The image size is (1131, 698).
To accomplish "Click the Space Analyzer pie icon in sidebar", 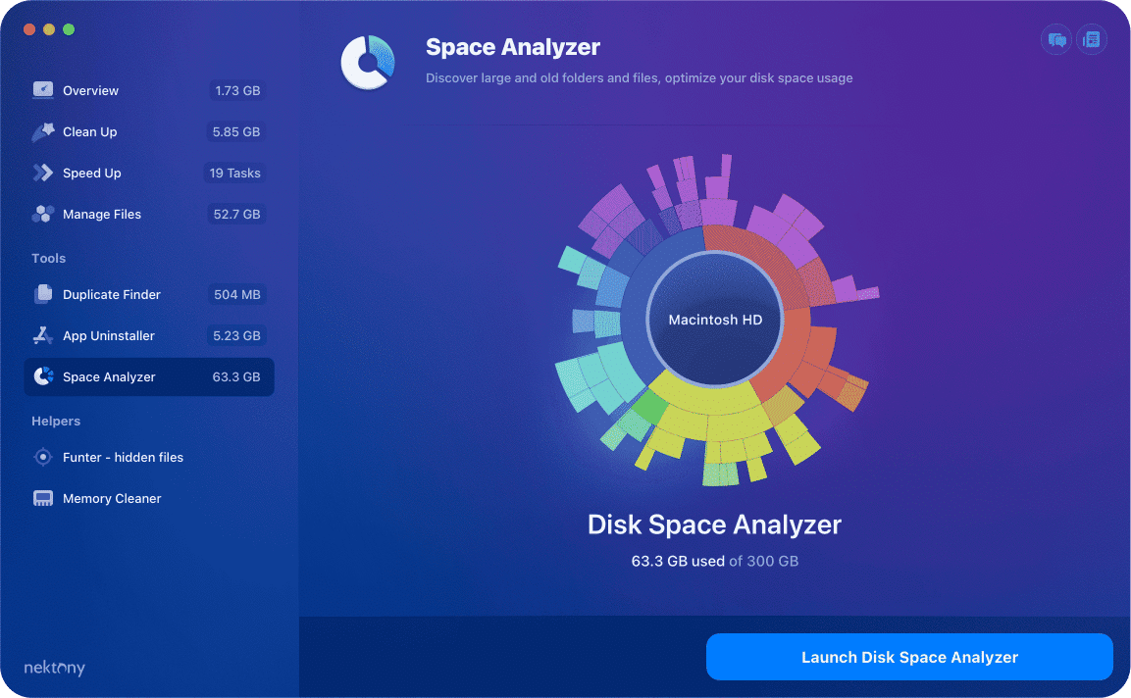I will click(43, 376).
